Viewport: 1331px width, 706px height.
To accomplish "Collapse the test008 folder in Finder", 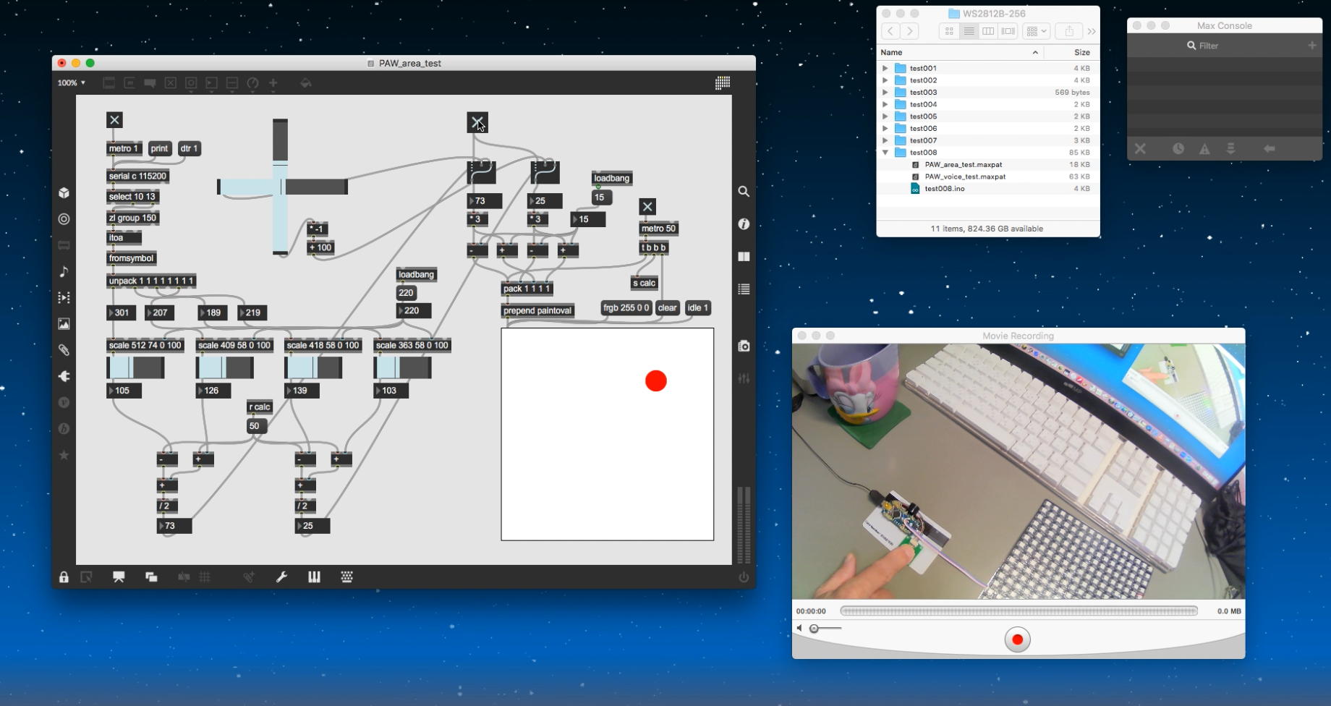I will tap(885, 153).
